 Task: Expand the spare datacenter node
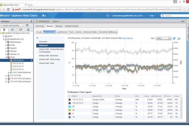point(4,36)
